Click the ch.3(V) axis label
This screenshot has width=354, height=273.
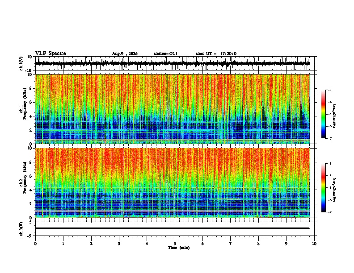pos(21,229)
